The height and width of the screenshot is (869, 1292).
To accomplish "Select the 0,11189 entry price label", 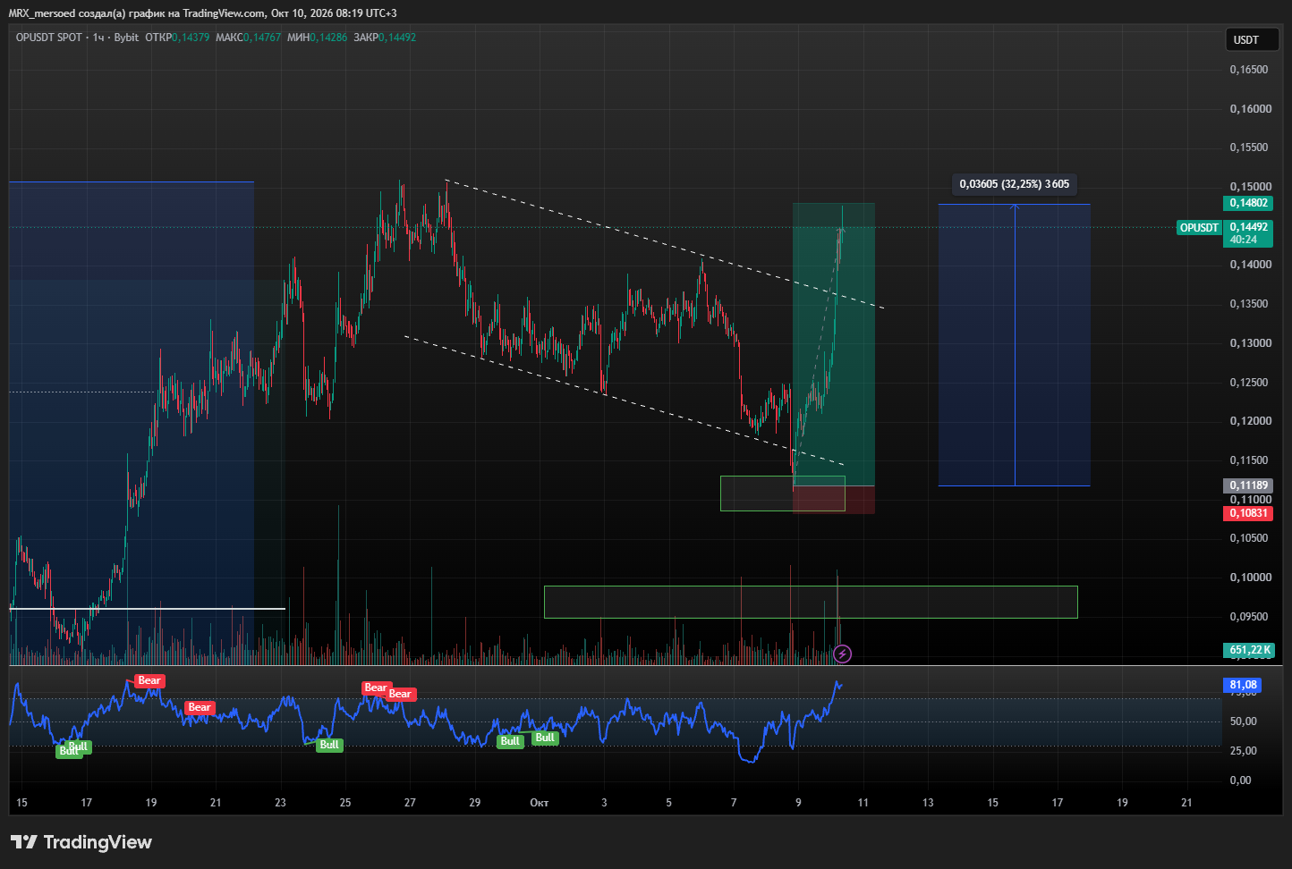I will [x=1248, y=485].
